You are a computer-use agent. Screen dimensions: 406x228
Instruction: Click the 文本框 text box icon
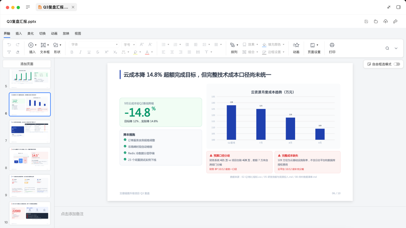coord(43,45)
